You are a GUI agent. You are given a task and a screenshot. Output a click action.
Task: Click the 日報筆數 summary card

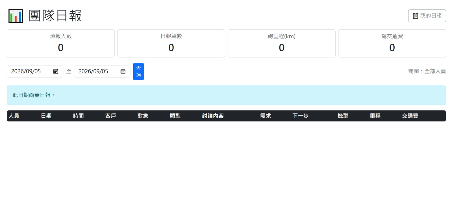click(171, 43)
